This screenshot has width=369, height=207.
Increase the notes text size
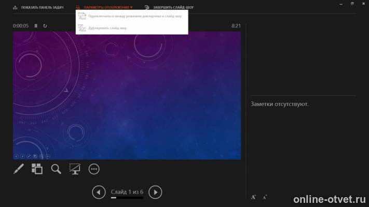pos(253,197)
